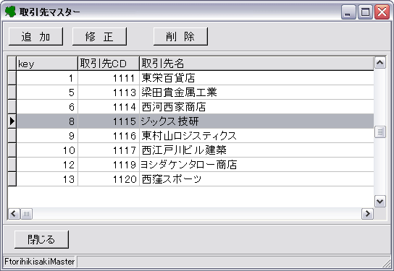Viewport: 394px width, 271px height.
Task: Minimize the 取引先マスター window
Action: [348, 12]
